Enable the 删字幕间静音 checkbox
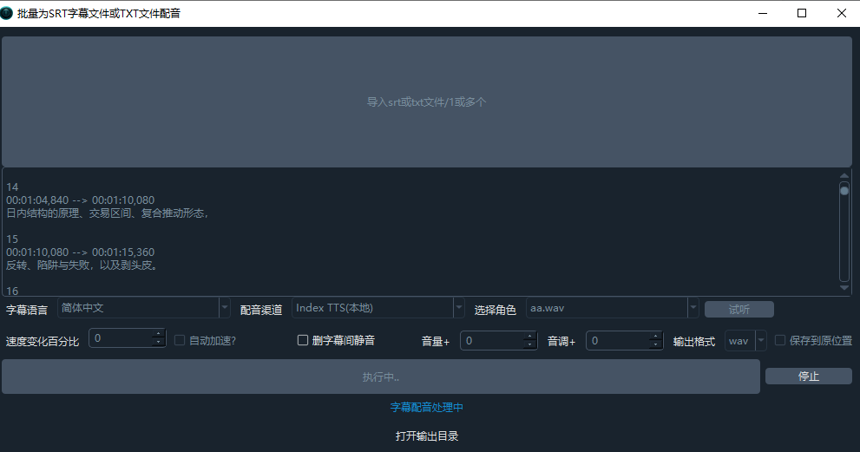Viewport: 860px width, 452px height. click(303, 341)
